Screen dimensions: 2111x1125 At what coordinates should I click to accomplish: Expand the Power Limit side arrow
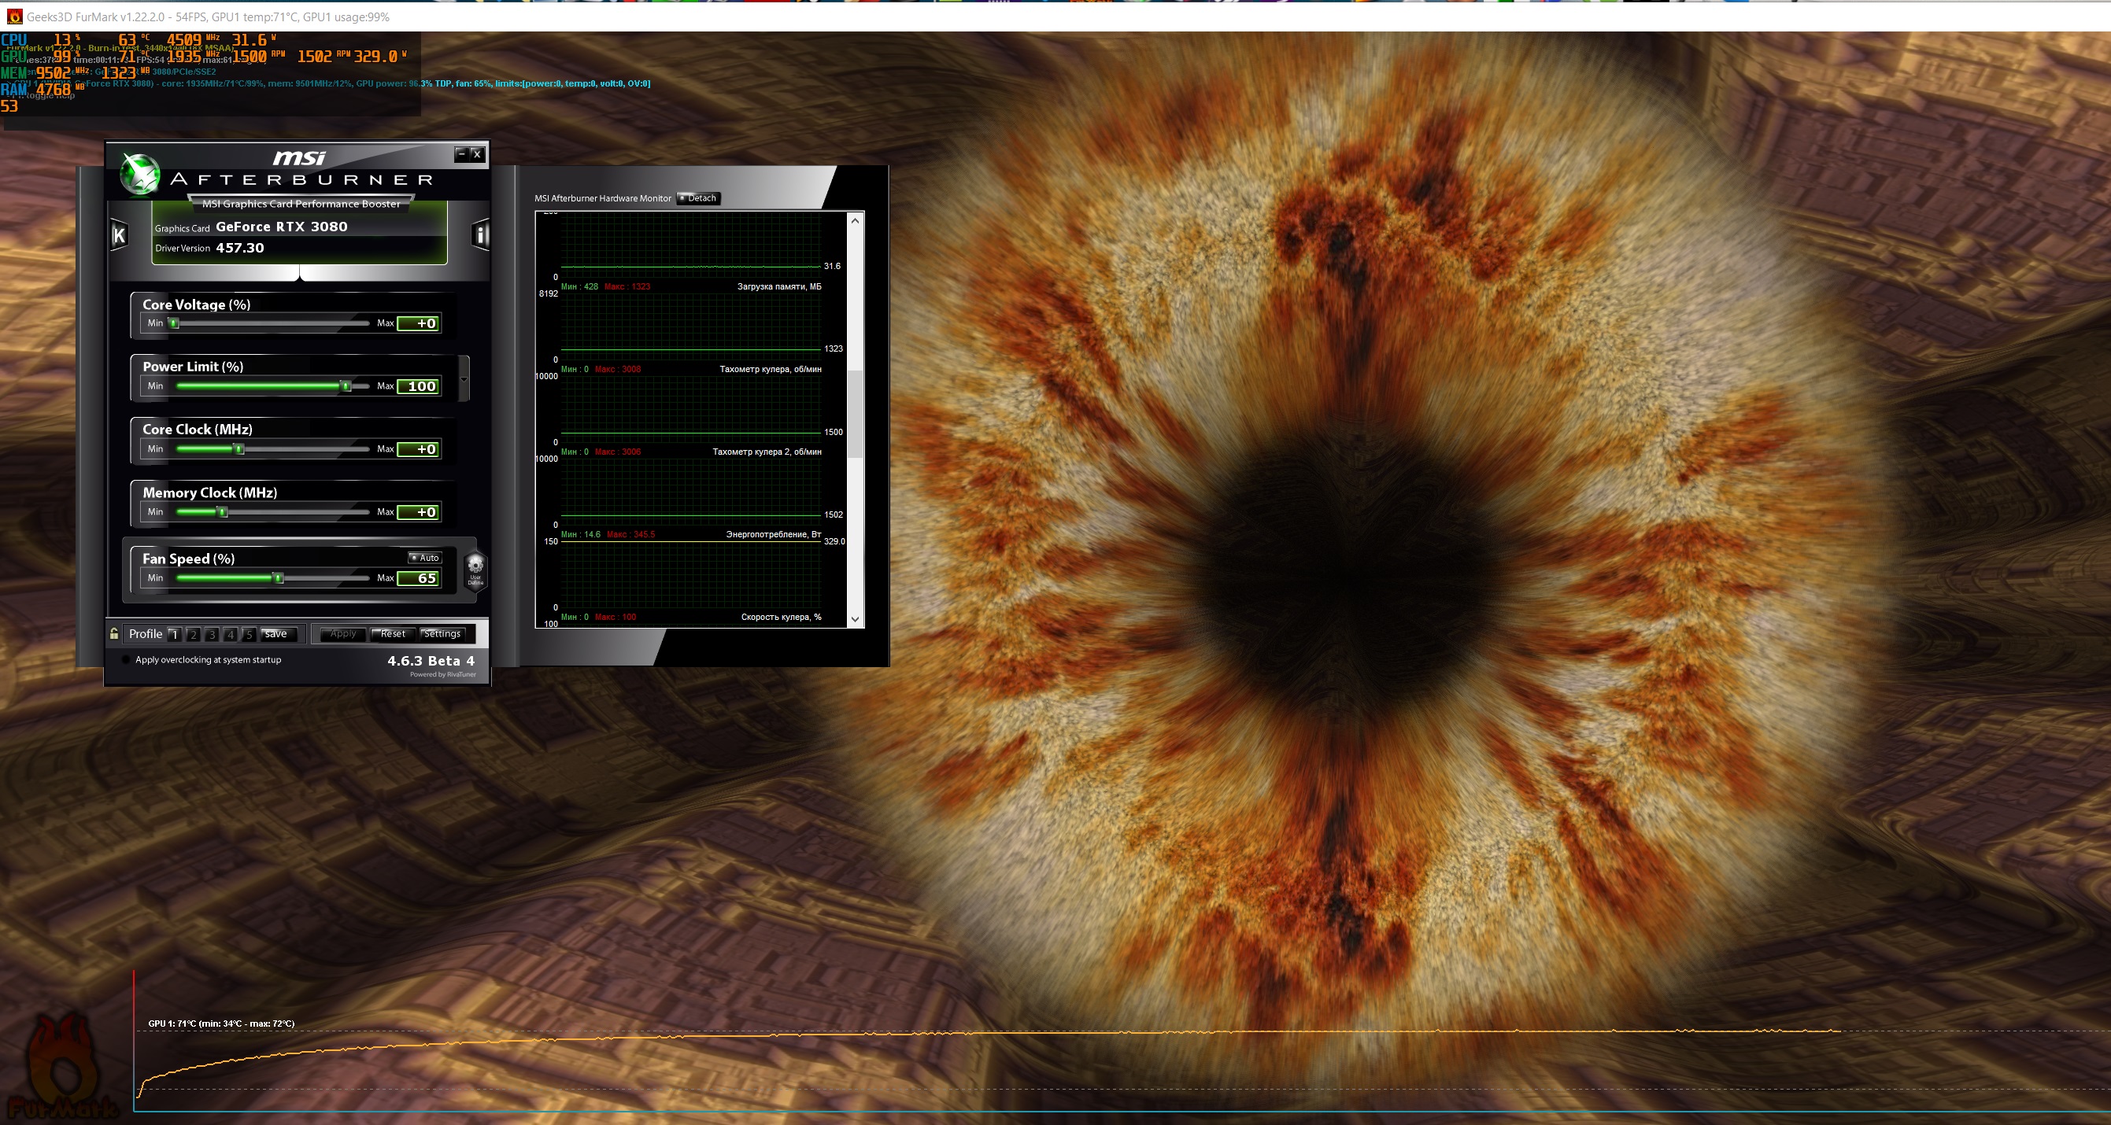[x=464, y=379]
